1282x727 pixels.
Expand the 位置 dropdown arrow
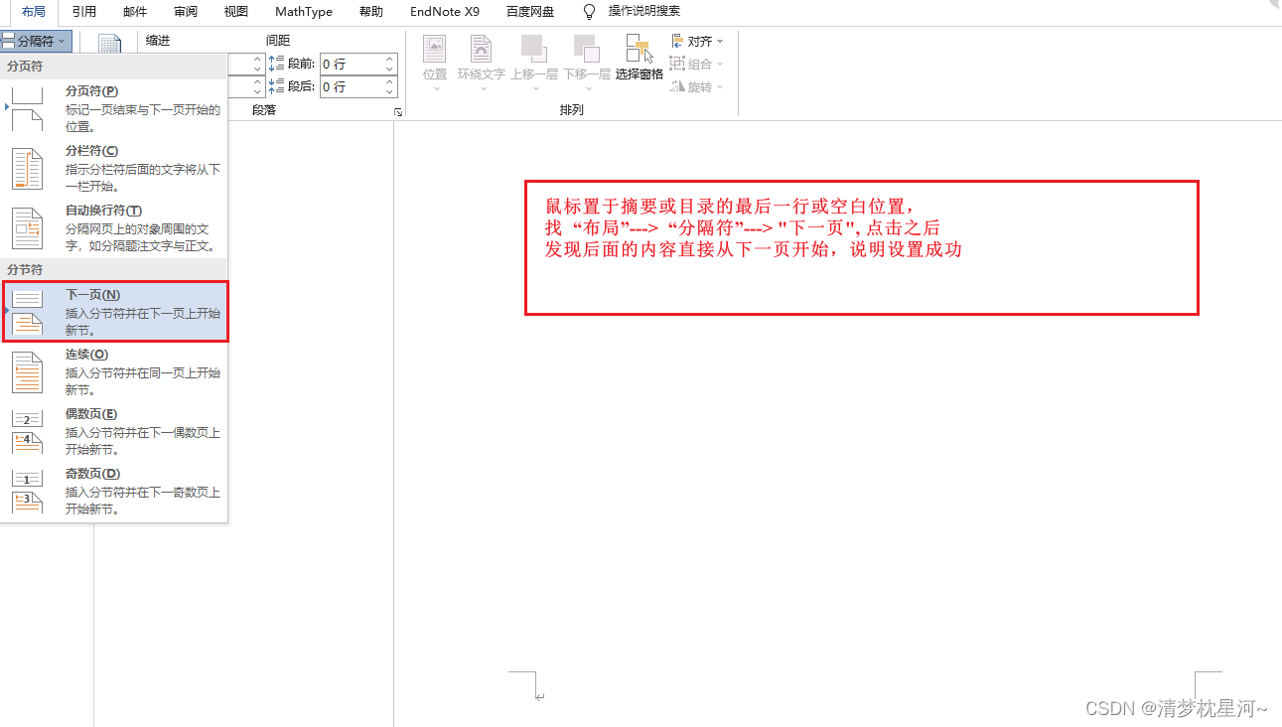pos(435,88)
